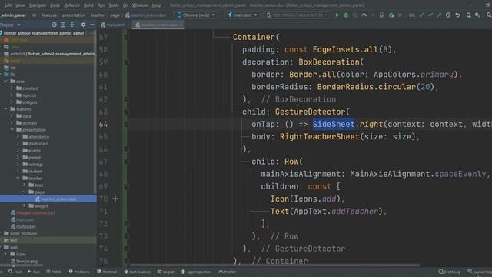Expand the widget folder under teacher

[24, 205]
